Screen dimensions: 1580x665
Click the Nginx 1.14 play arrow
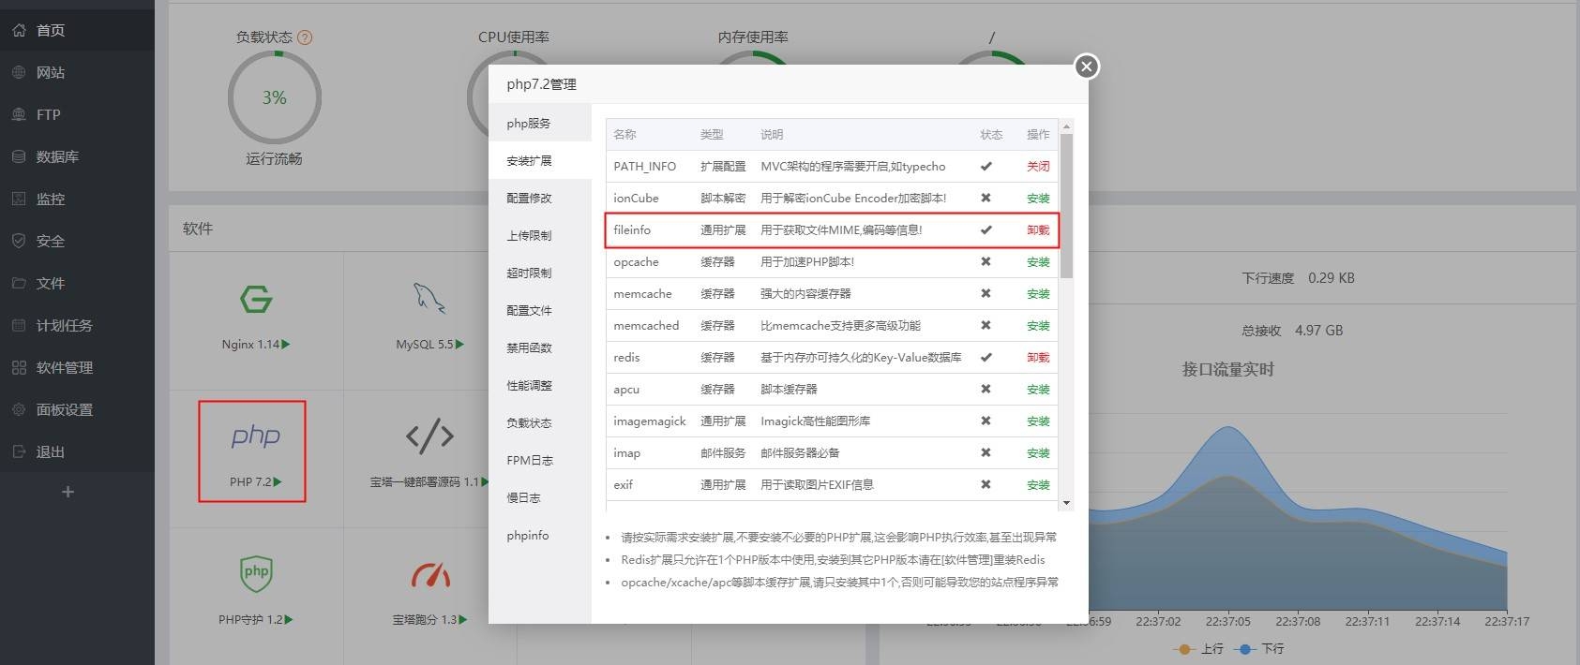click(x=286, y=345)
